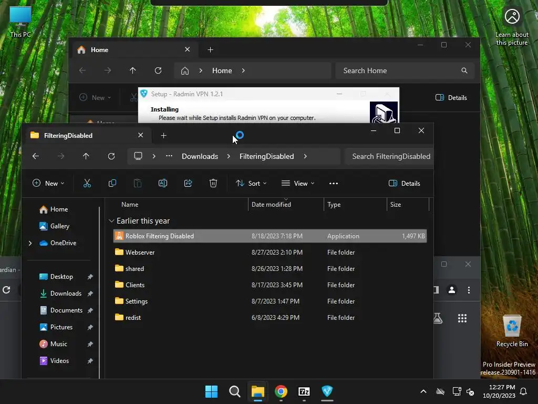
Task: Open the Chrome three-dot menu
Action: [x=469, y=290]
